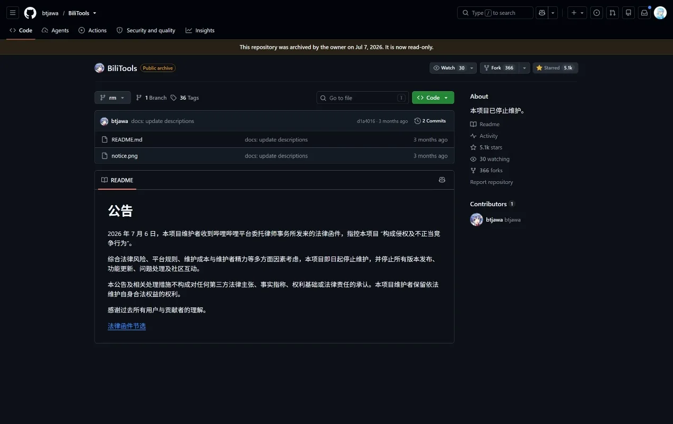Screen dimensions: 673x424
Task: Open the rm branch selector dropdown
Action: click(112, 98)
